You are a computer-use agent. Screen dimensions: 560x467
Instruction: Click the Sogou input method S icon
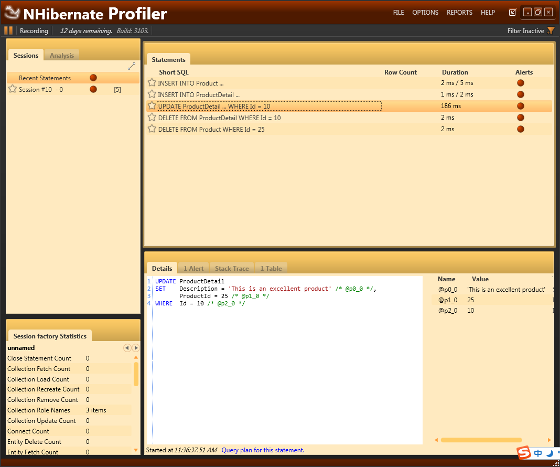[524, 453]
